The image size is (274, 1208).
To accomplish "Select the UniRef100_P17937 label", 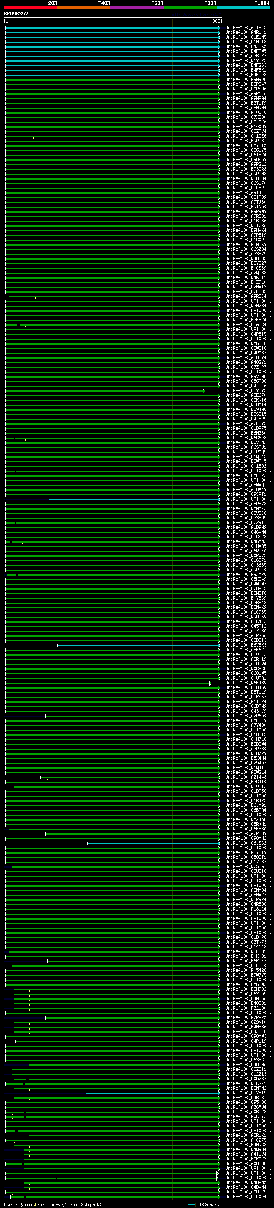I will point(245,862).
